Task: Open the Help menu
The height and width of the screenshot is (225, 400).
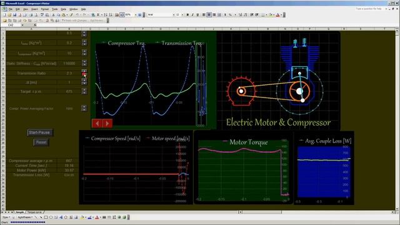Action: (83, 9)
